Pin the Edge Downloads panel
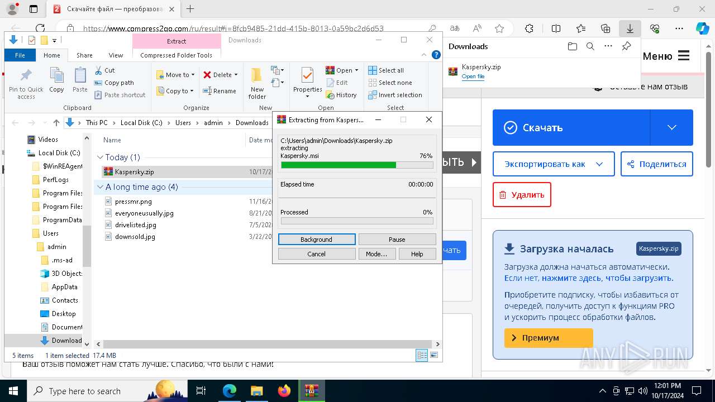The height and width of the screenshot is (402, 715). [627, 46]
